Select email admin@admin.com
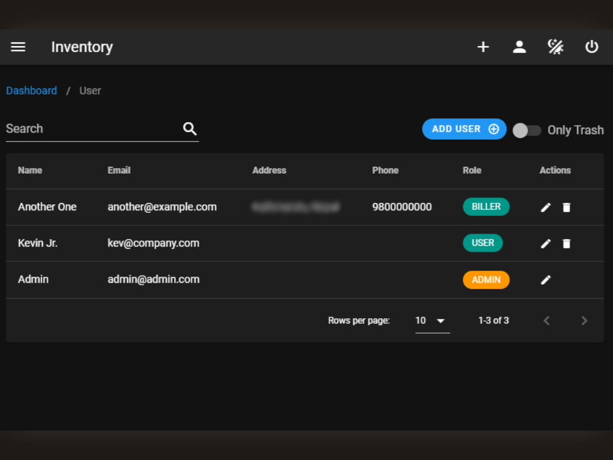 (x=153, y=279)
